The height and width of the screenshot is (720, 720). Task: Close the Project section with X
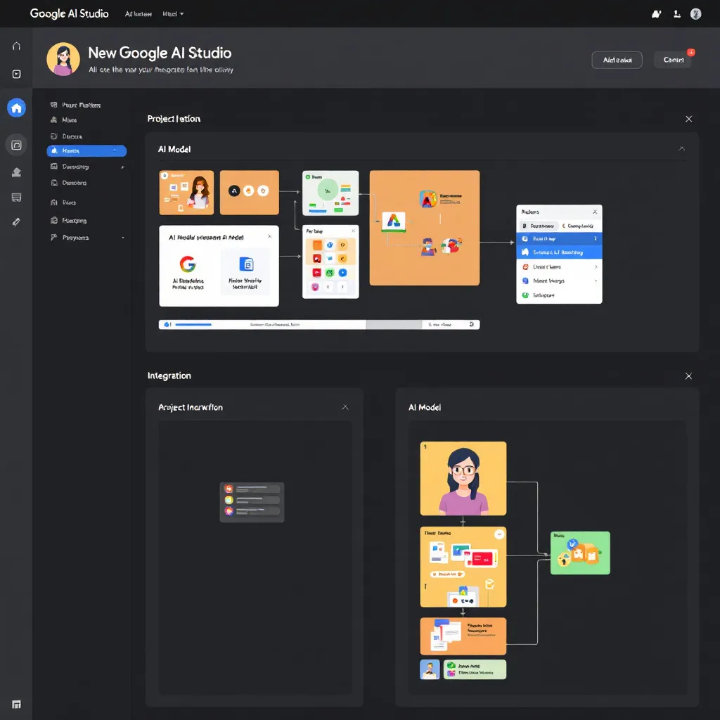688,119
